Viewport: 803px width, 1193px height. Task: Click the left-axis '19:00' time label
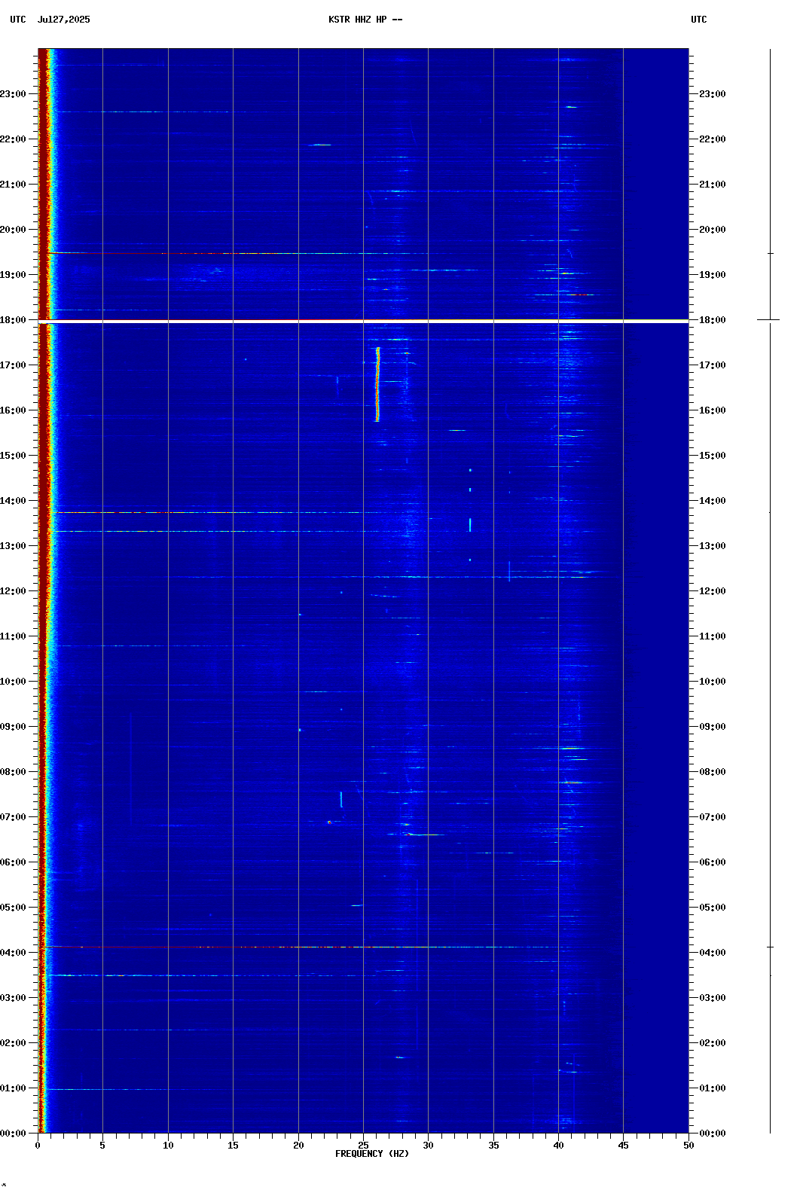tap(13, 275)
